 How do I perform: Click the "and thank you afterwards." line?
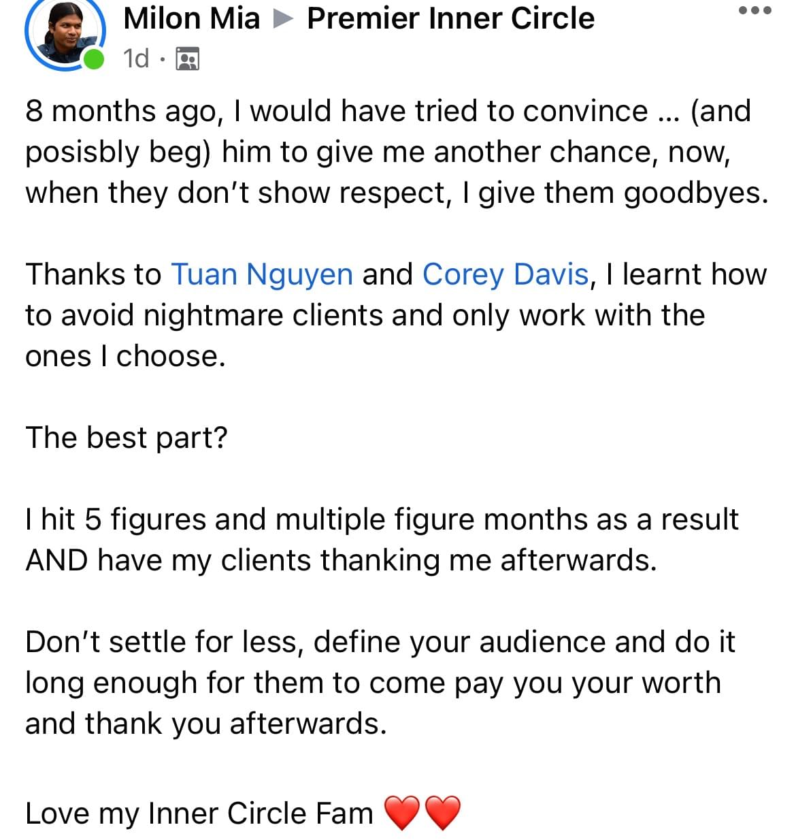[x=205, y=724]
